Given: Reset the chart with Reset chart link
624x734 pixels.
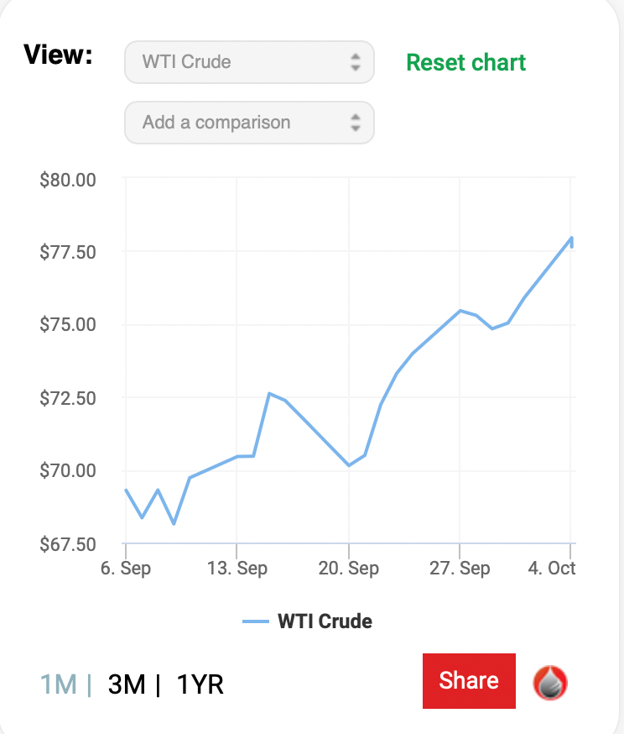Looking at the screenshot, I should pos(466,63).
